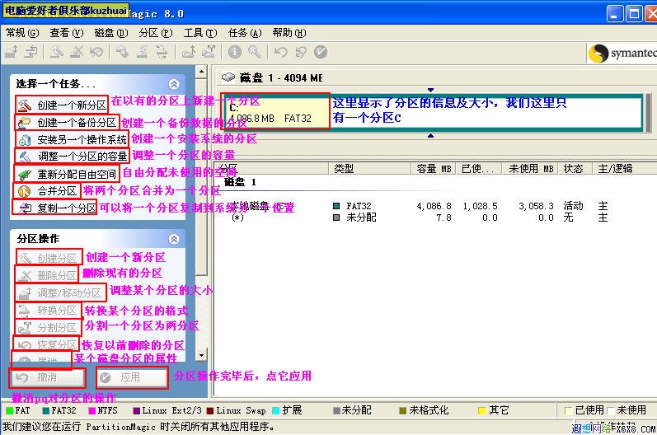
Task: Click the icon beside 安装另一个操作系统
Action: coord(25,139)
